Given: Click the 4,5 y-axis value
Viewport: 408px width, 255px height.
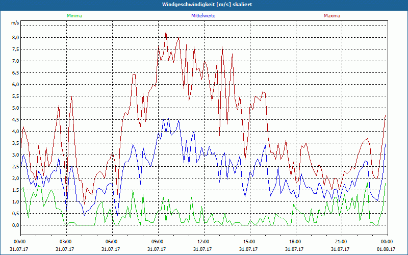Looking at the screenshot, I should pyautogui.click(x=16, y=119).
